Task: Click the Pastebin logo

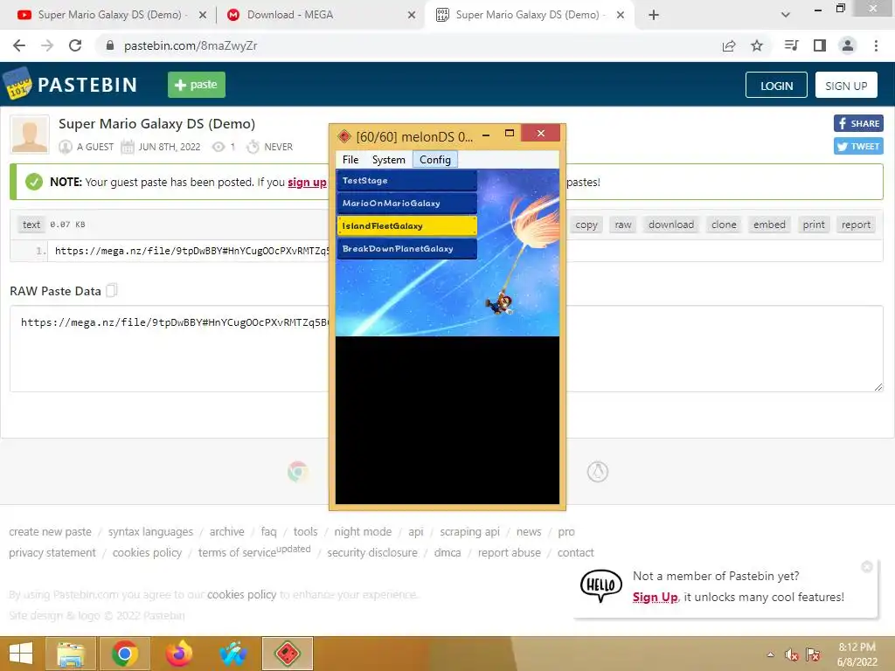Action: (x=71, y=85)
